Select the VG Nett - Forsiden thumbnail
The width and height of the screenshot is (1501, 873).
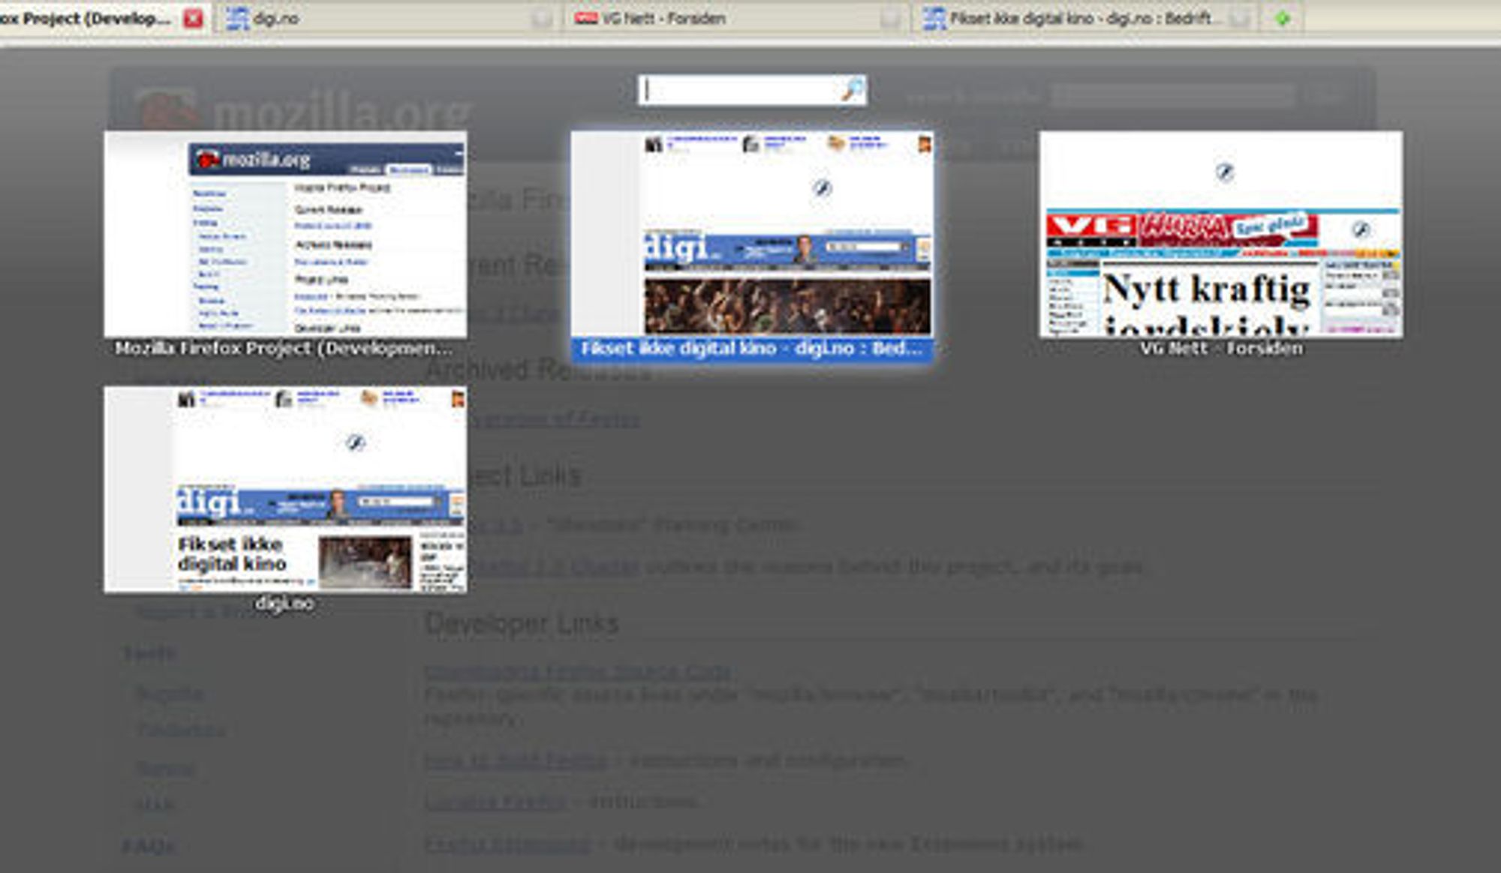click(1221, 235)
